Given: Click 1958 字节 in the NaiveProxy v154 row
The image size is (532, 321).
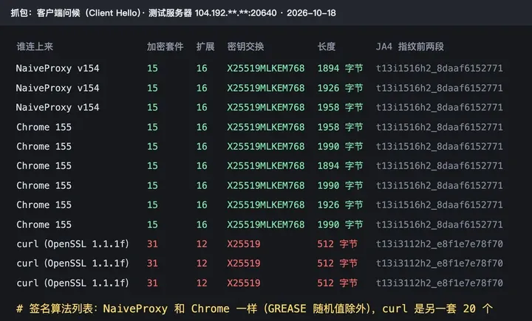Looking at the screenshot, I should pos(340,107).
